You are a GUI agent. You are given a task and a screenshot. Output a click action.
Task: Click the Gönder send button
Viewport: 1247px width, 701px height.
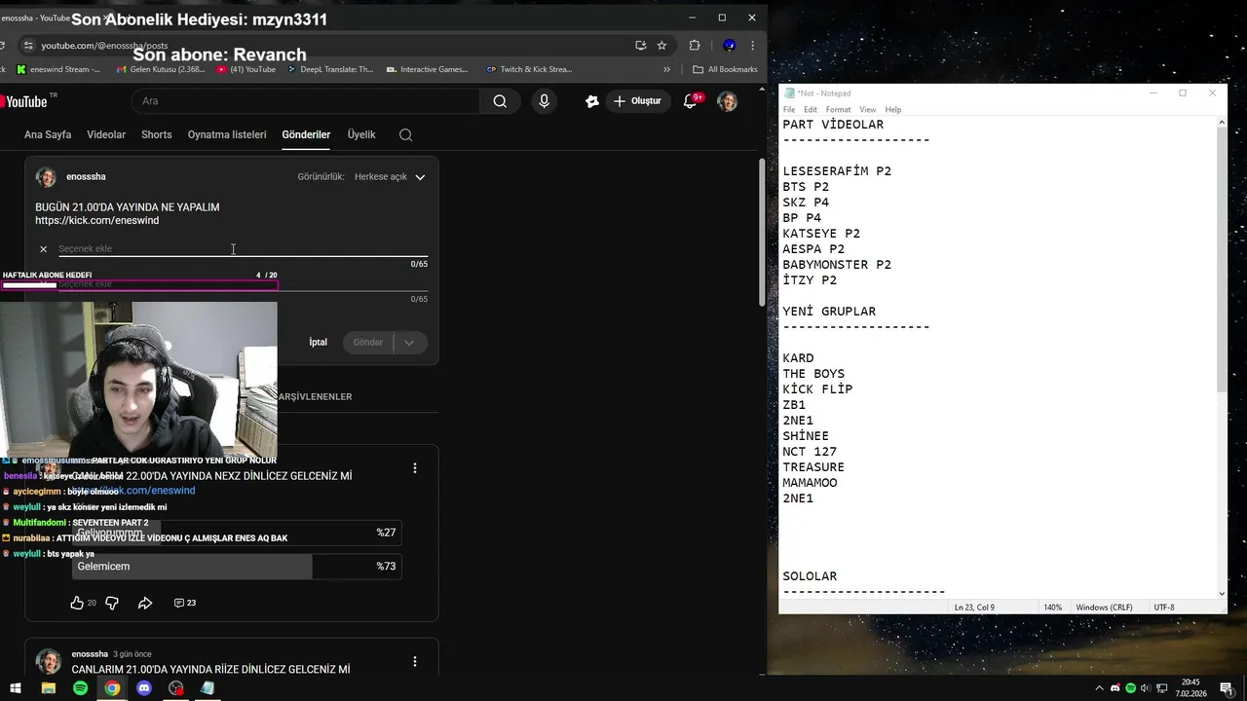(368, 343)
